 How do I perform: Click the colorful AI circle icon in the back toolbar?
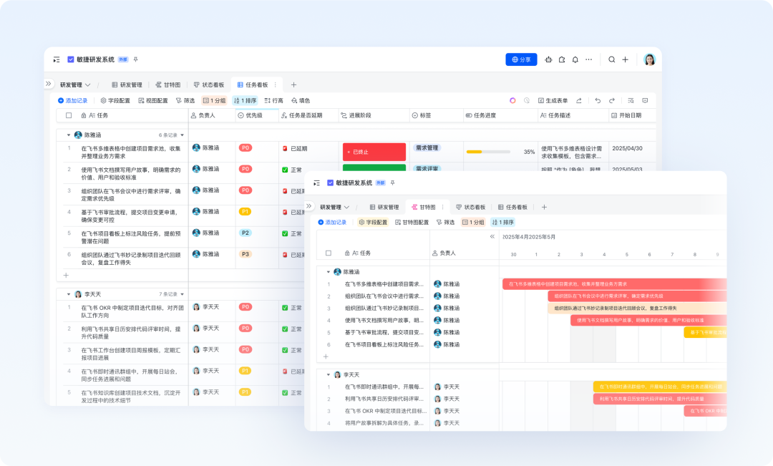(512, 101)
